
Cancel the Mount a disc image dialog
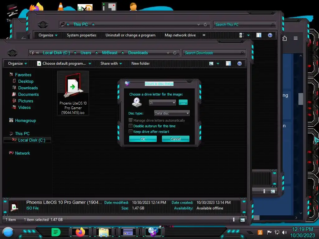[175, 139]
